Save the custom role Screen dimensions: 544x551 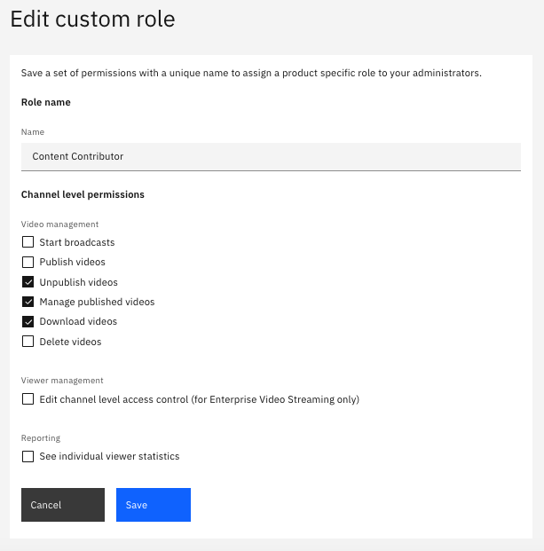pyautogui.click(x=154, y=505)
